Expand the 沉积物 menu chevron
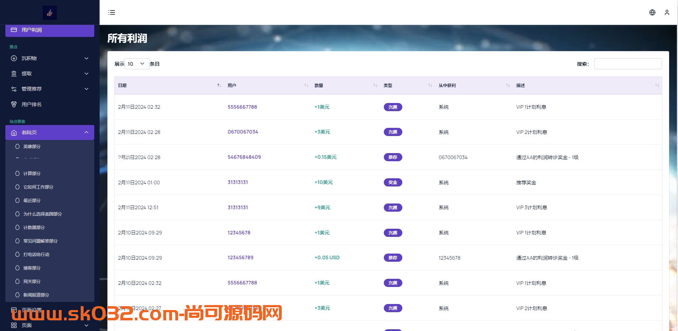This screenshot has width=678, height=331. point(86,58)
